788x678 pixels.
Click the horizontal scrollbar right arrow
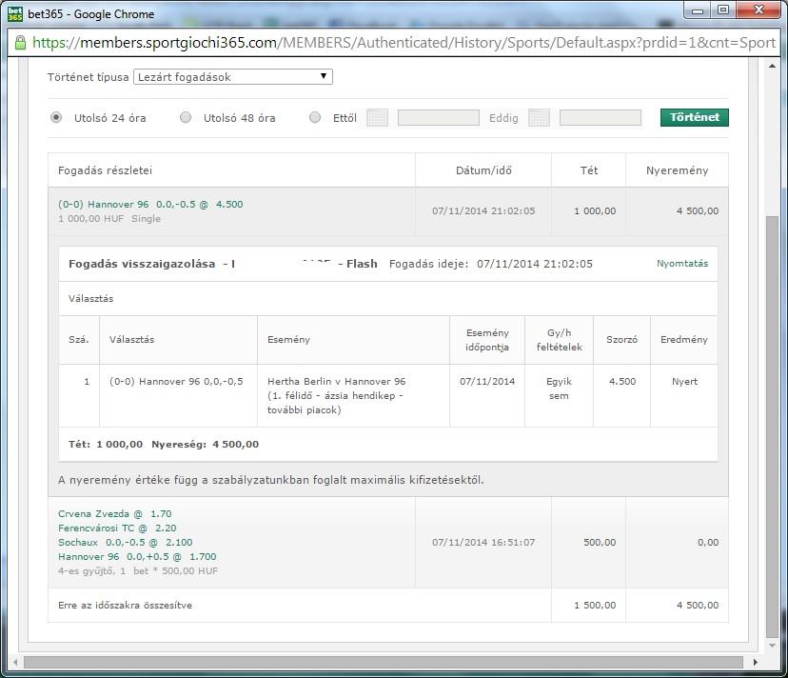(x=755, y=662)
